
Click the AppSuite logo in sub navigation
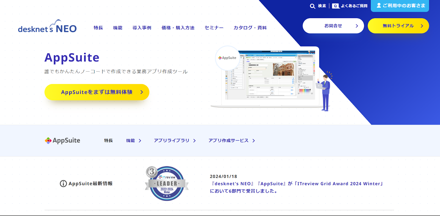coord(62,140)
